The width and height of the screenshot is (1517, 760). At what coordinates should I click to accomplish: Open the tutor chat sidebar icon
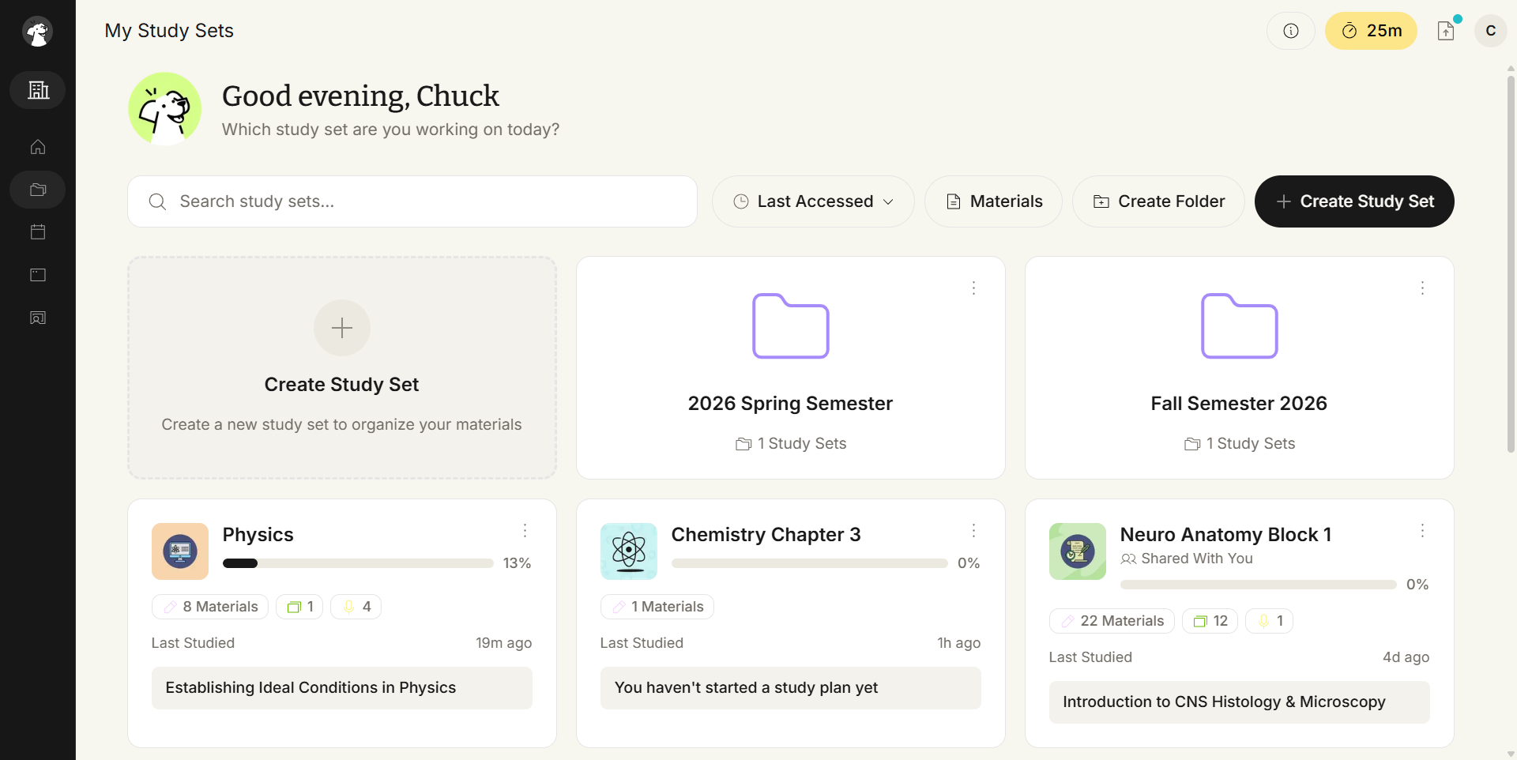point(38,318)
